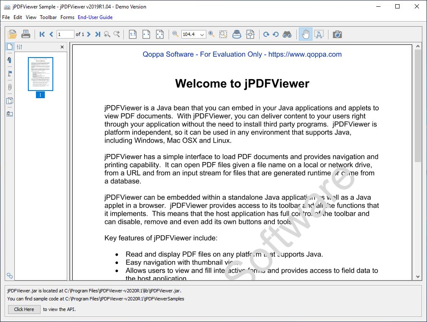
Task: Open the bottom chain-link icon in sidebar
Action: 10,275
